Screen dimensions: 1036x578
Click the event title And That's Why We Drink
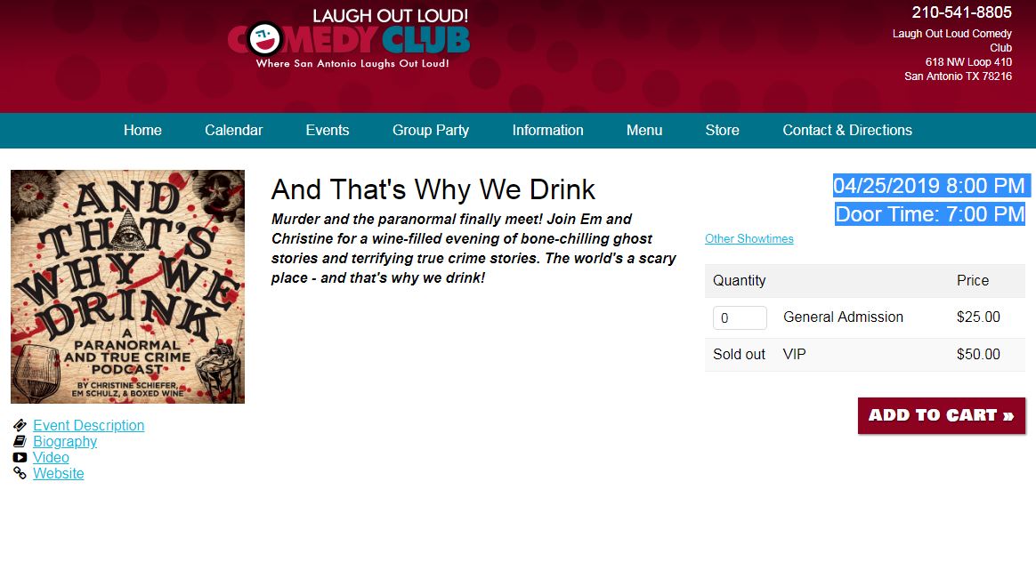[x=433, y=190]
